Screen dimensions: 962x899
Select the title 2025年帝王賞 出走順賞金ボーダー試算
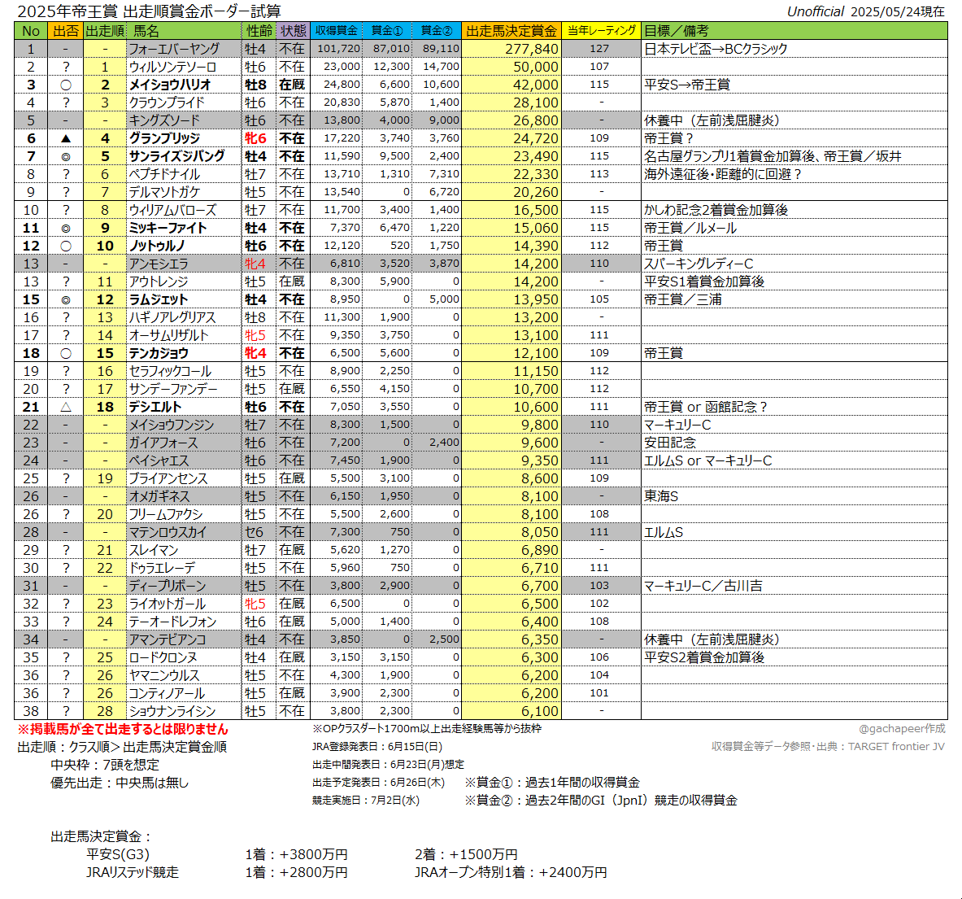pyautogui.click(x=149, y=11)
